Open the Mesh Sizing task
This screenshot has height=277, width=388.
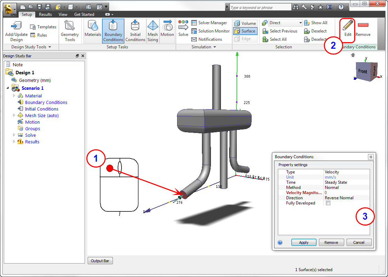click(x=153, y=31)
